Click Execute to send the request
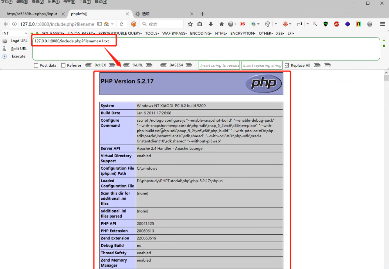The image size is (389, 269). 14,56
